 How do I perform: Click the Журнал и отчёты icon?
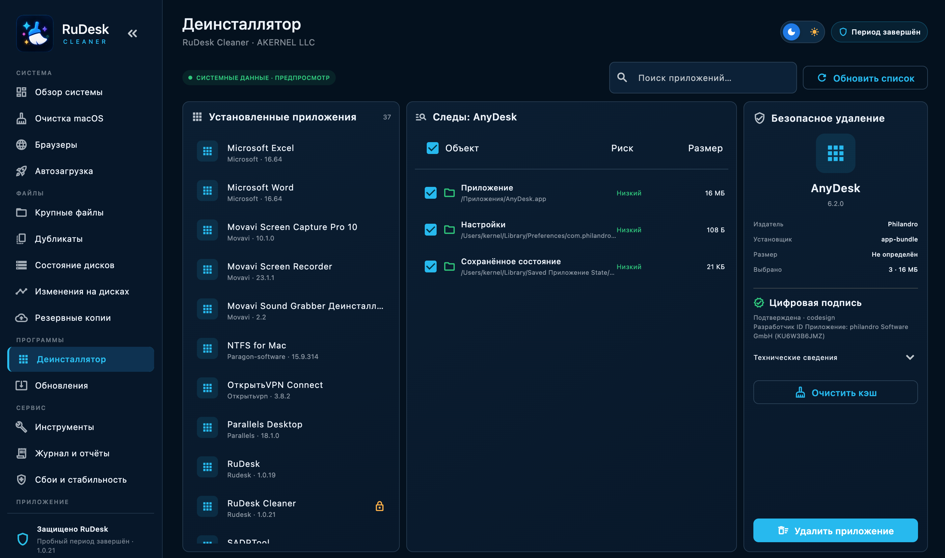tap(21, 453)
